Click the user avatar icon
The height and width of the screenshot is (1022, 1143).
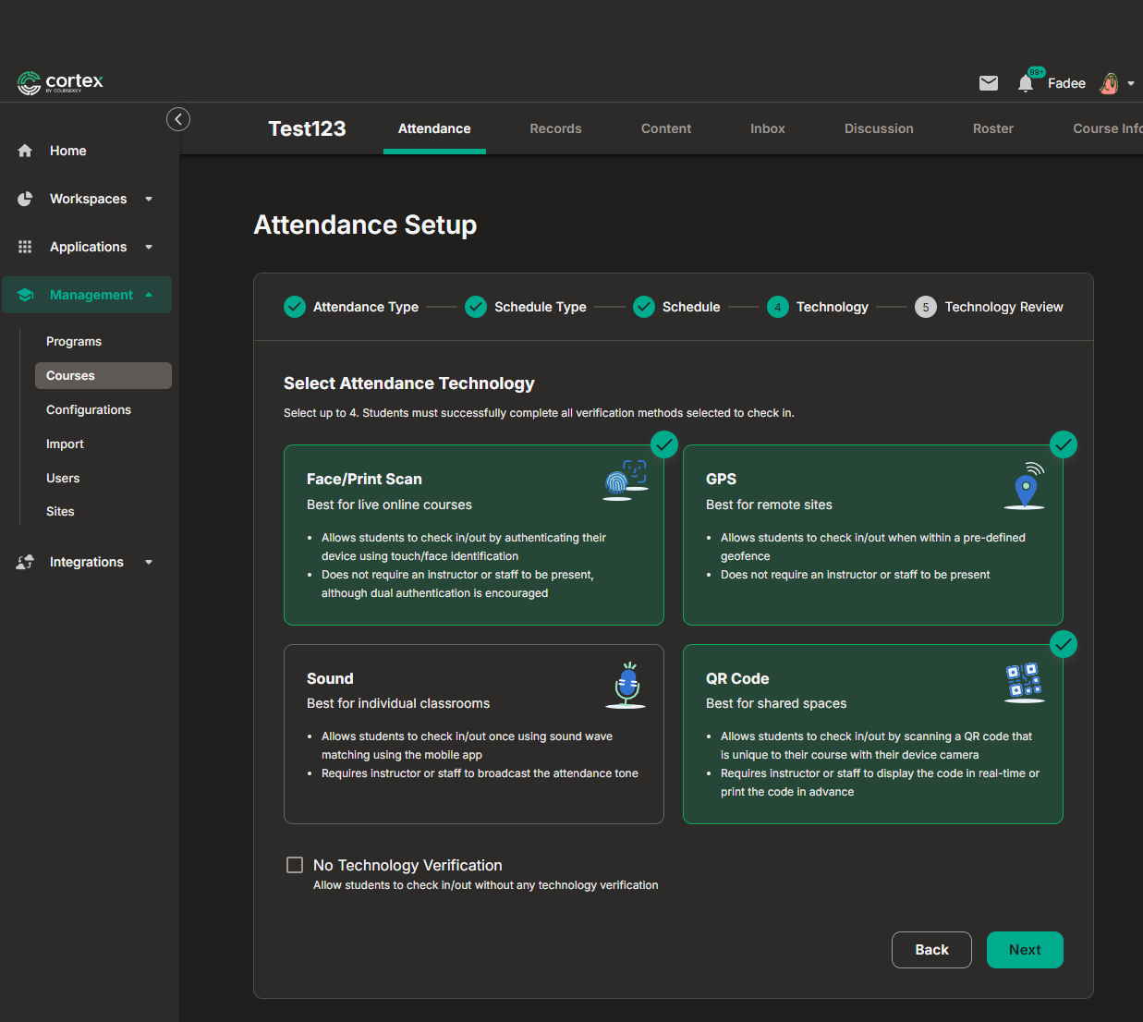(1110, 83)
